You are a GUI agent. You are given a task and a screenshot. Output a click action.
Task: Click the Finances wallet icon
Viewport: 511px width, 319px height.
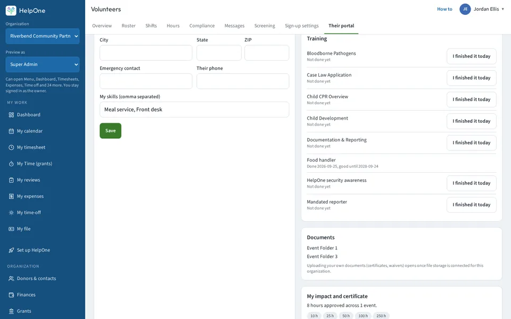click(11, 295)
